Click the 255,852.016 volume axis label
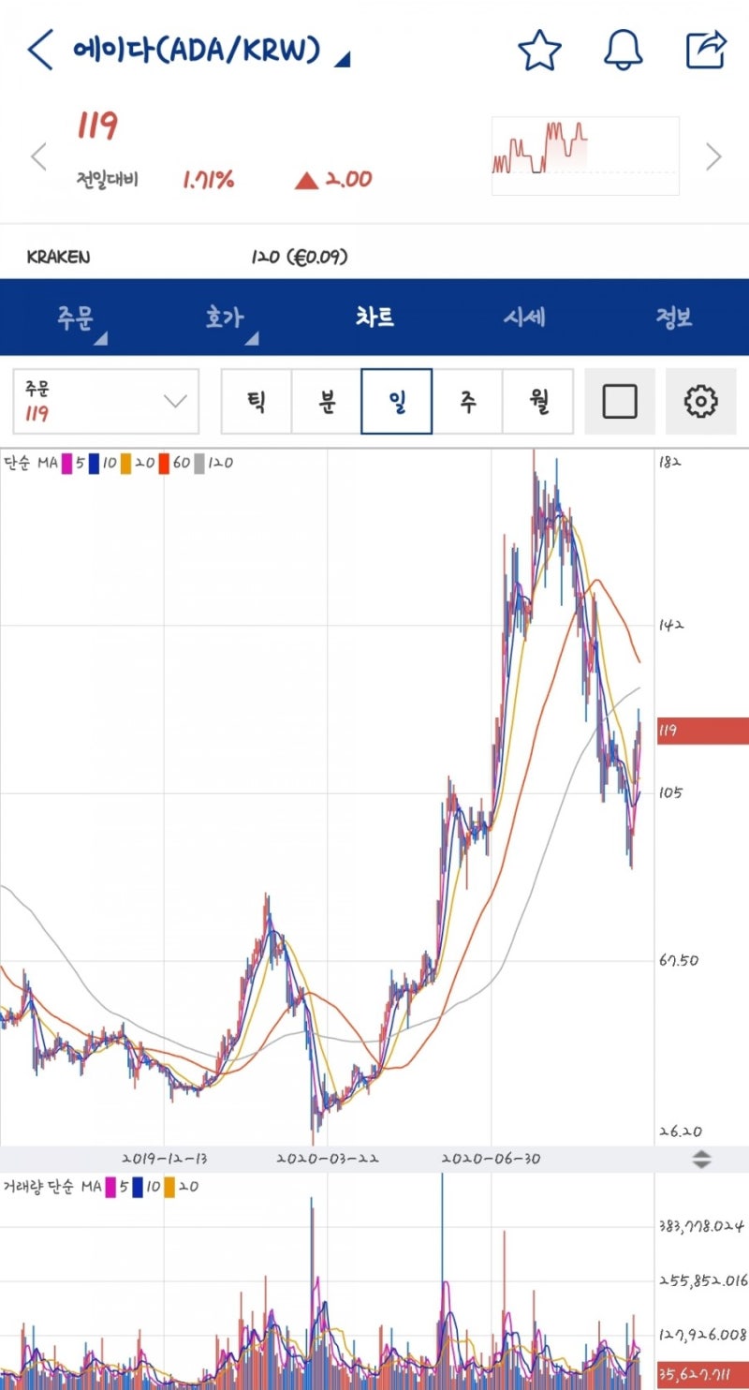This screenshot has width=749, height=1390. tap(701, 1281)
